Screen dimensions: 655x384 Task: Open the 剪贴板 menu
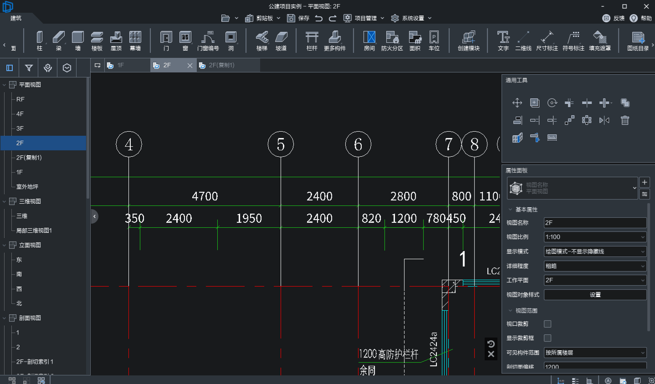coord(263,18)
